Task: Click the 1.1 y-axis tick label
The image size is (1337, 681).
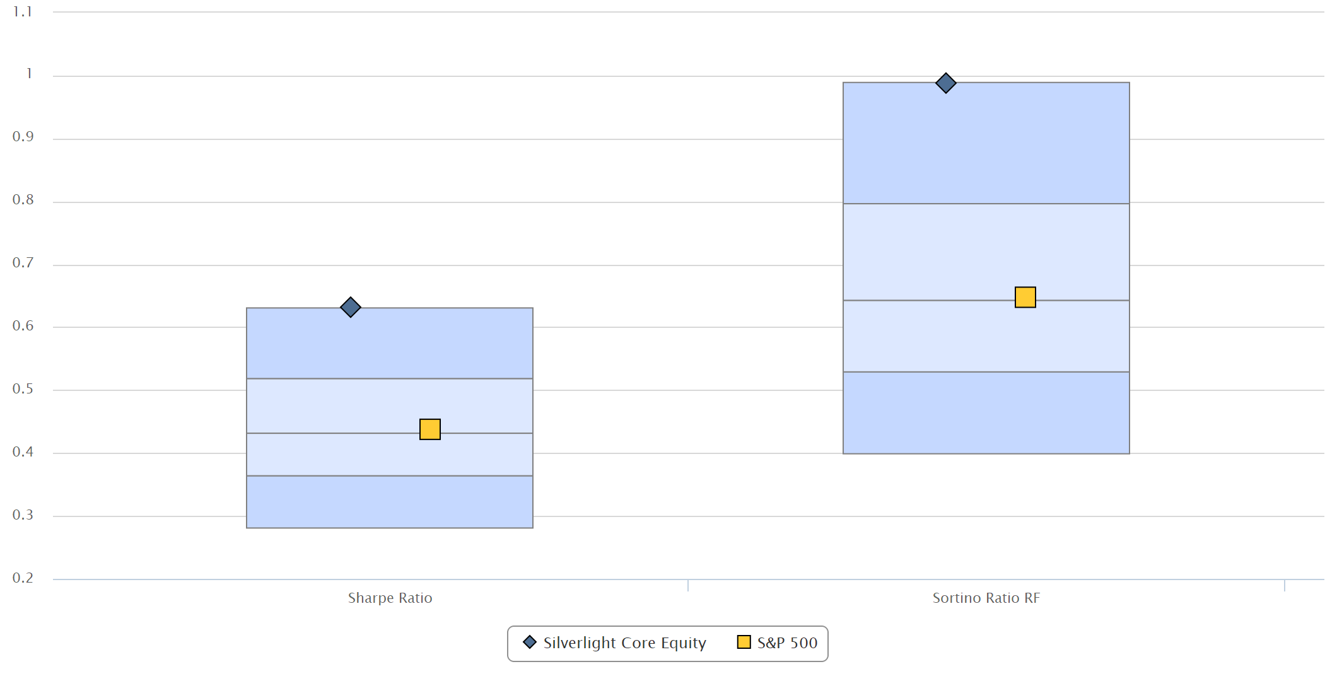Action: [x=23, y=11]
